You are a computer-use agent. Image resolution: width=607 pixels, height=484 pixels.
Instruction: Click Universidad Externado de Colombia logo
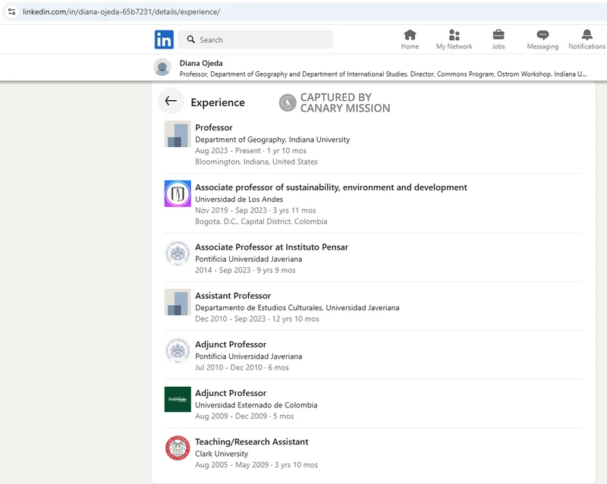coord(178,399)
